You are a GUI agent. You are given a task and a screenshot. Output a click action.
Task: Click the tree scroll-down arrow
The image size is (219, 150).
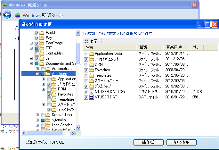[78, 128]
